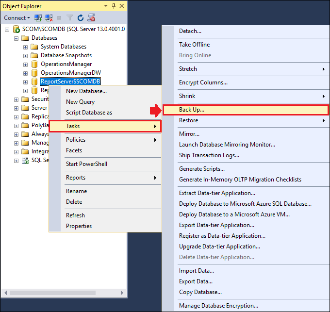Open Object Explorer window position dropdown arrow
330x312 pixels.
(106, 6)
